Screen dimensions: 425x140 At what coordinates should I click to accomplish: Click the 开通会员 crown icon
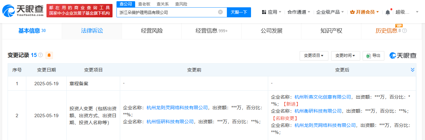(352, 12)
